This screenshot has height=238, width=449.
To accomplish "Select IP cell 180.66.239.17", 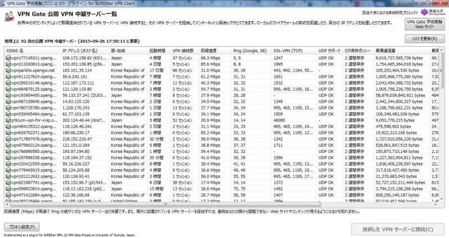I will pyautogui.click(x=76, y=133).
